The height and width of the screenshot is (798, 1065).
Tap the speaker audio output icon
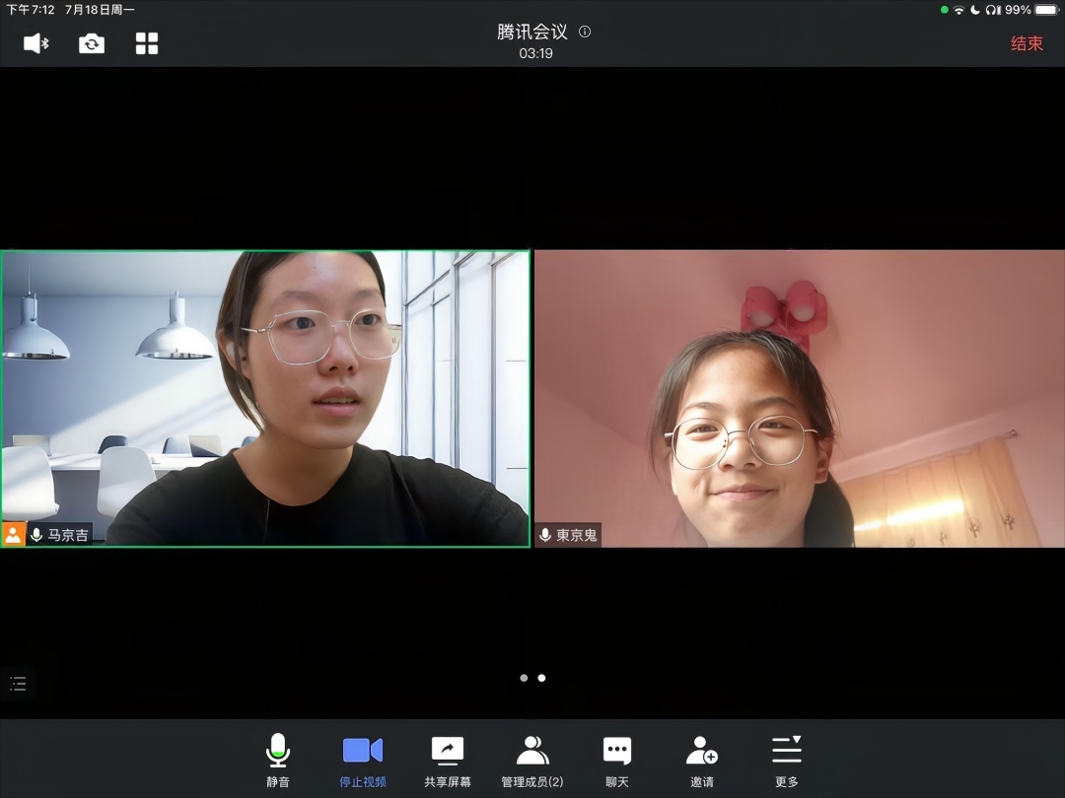coord(35,43)
